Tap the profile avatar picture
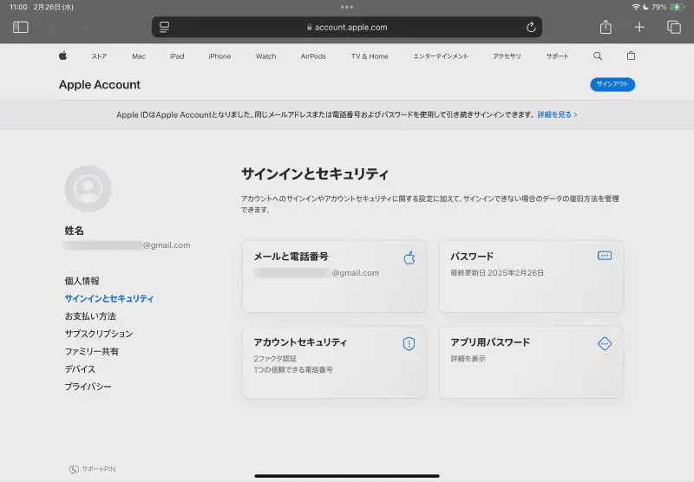 (x=88, y=188)
